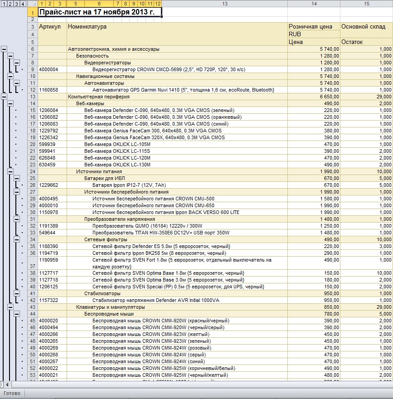Show outline level 3 rows

(16, 4)
